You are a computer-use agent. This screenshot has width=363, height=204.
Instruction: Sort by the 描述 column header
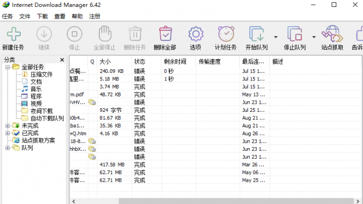pos(315,62)
